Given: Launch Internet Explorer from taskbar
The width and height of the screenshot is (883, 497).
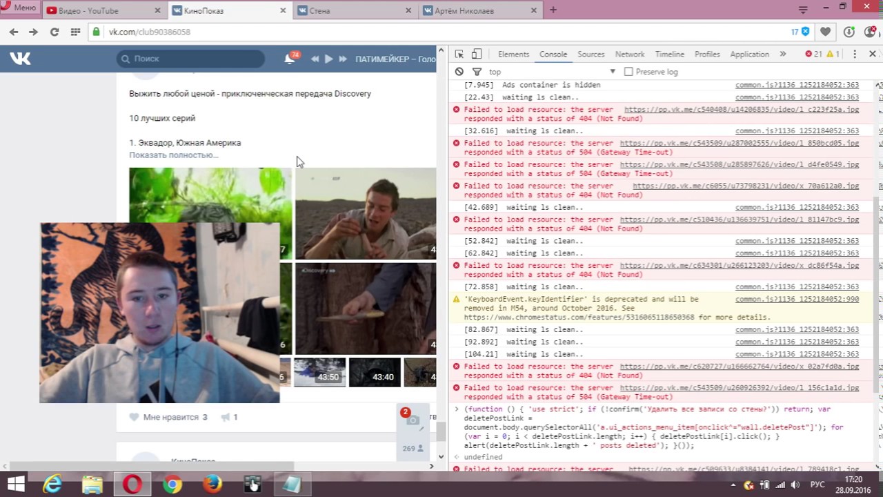Looking at the screenshot, I should 52,485.
